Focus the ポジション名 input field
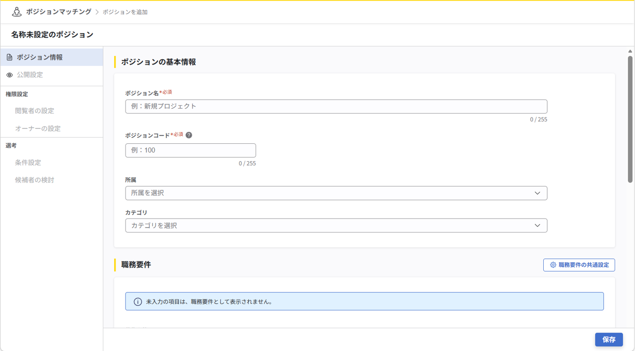This screenshot has width=635, height=351. click(x=336, y=107)
